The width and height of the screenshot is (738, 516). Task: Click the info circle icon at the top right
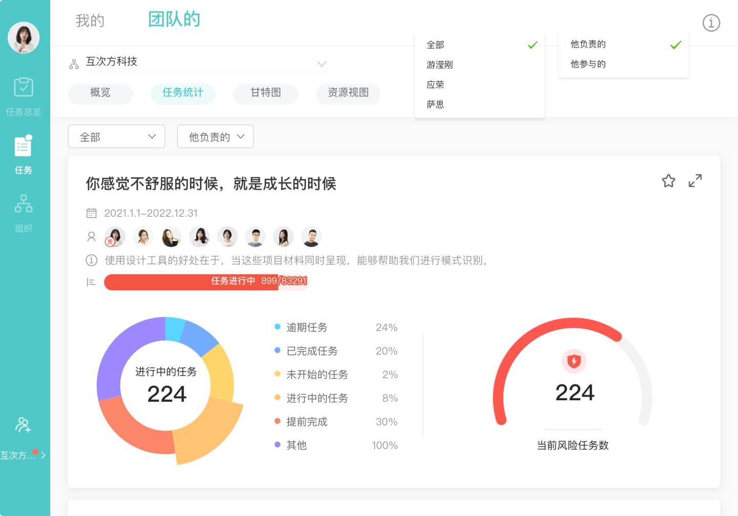point(711,23)
